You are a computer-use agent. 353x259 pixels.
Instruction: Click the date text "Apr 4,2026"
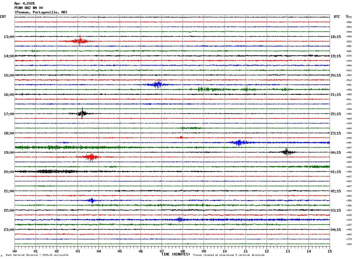pos(25,4)
